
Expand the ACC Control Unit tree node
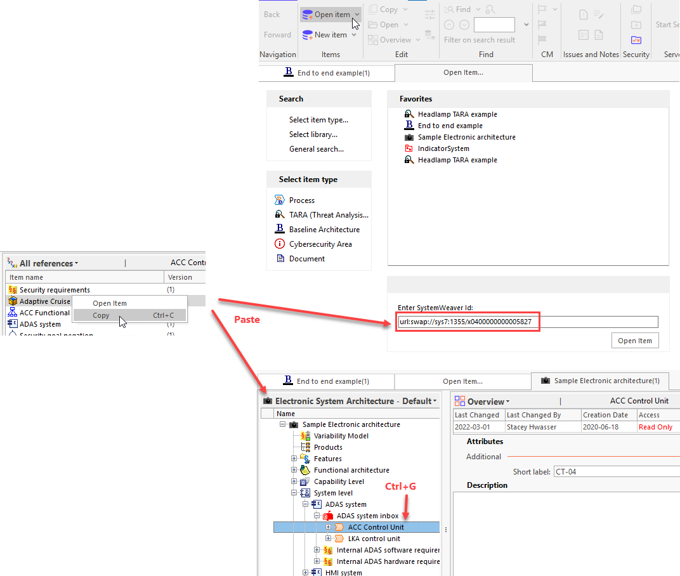tap(329, 527)
